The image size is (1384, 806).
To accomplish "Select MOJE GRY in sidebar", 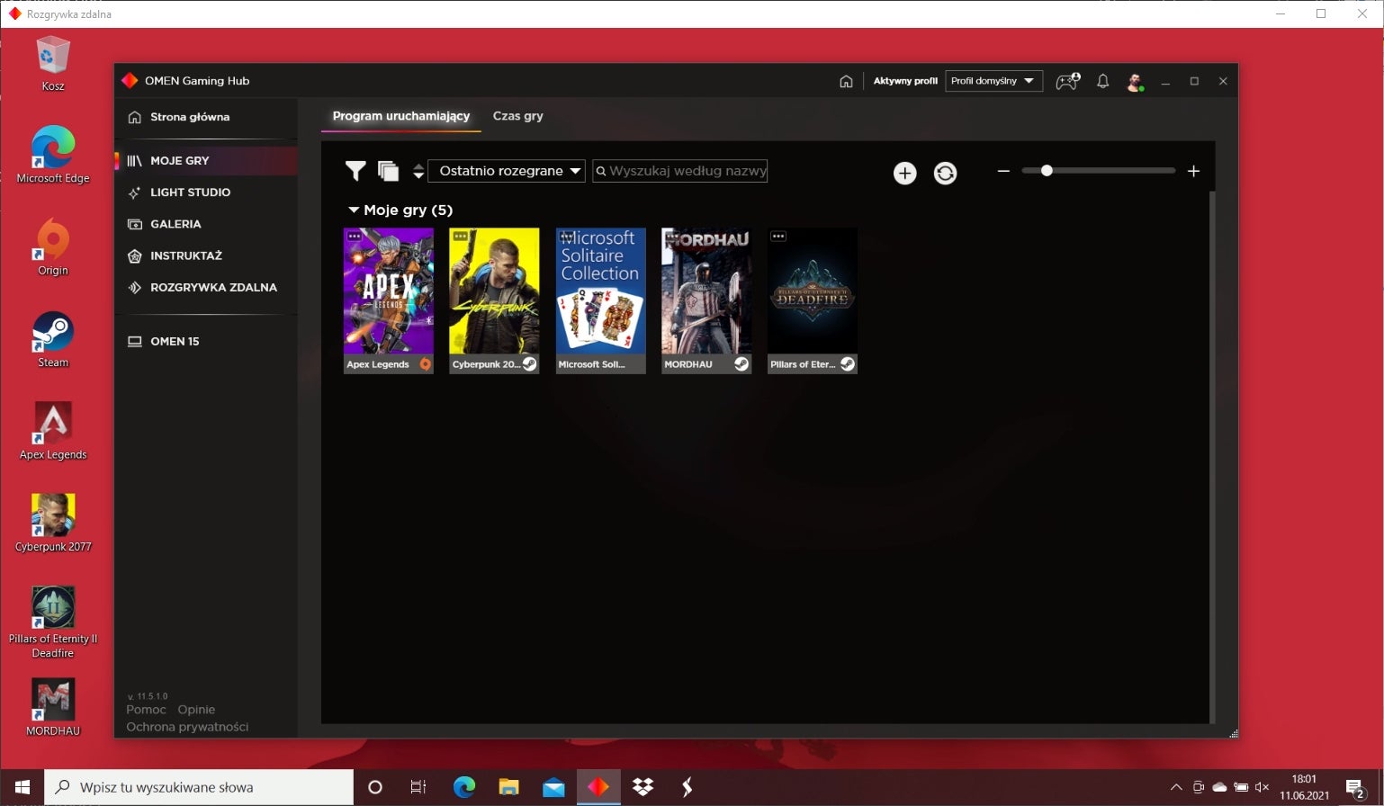I will (206, 160).
